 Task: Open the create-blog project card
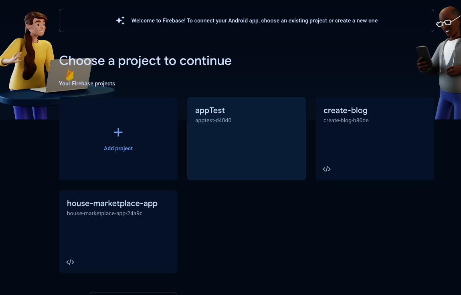pos(374,139)
